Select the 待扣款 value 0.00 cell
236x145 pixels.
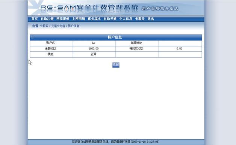tap(180, 49)
